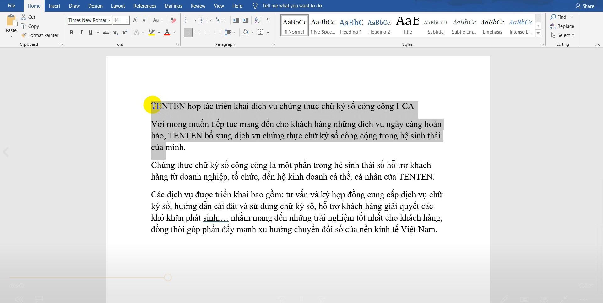
Task: Click the Paste clipboard icon
Action: 11,20
